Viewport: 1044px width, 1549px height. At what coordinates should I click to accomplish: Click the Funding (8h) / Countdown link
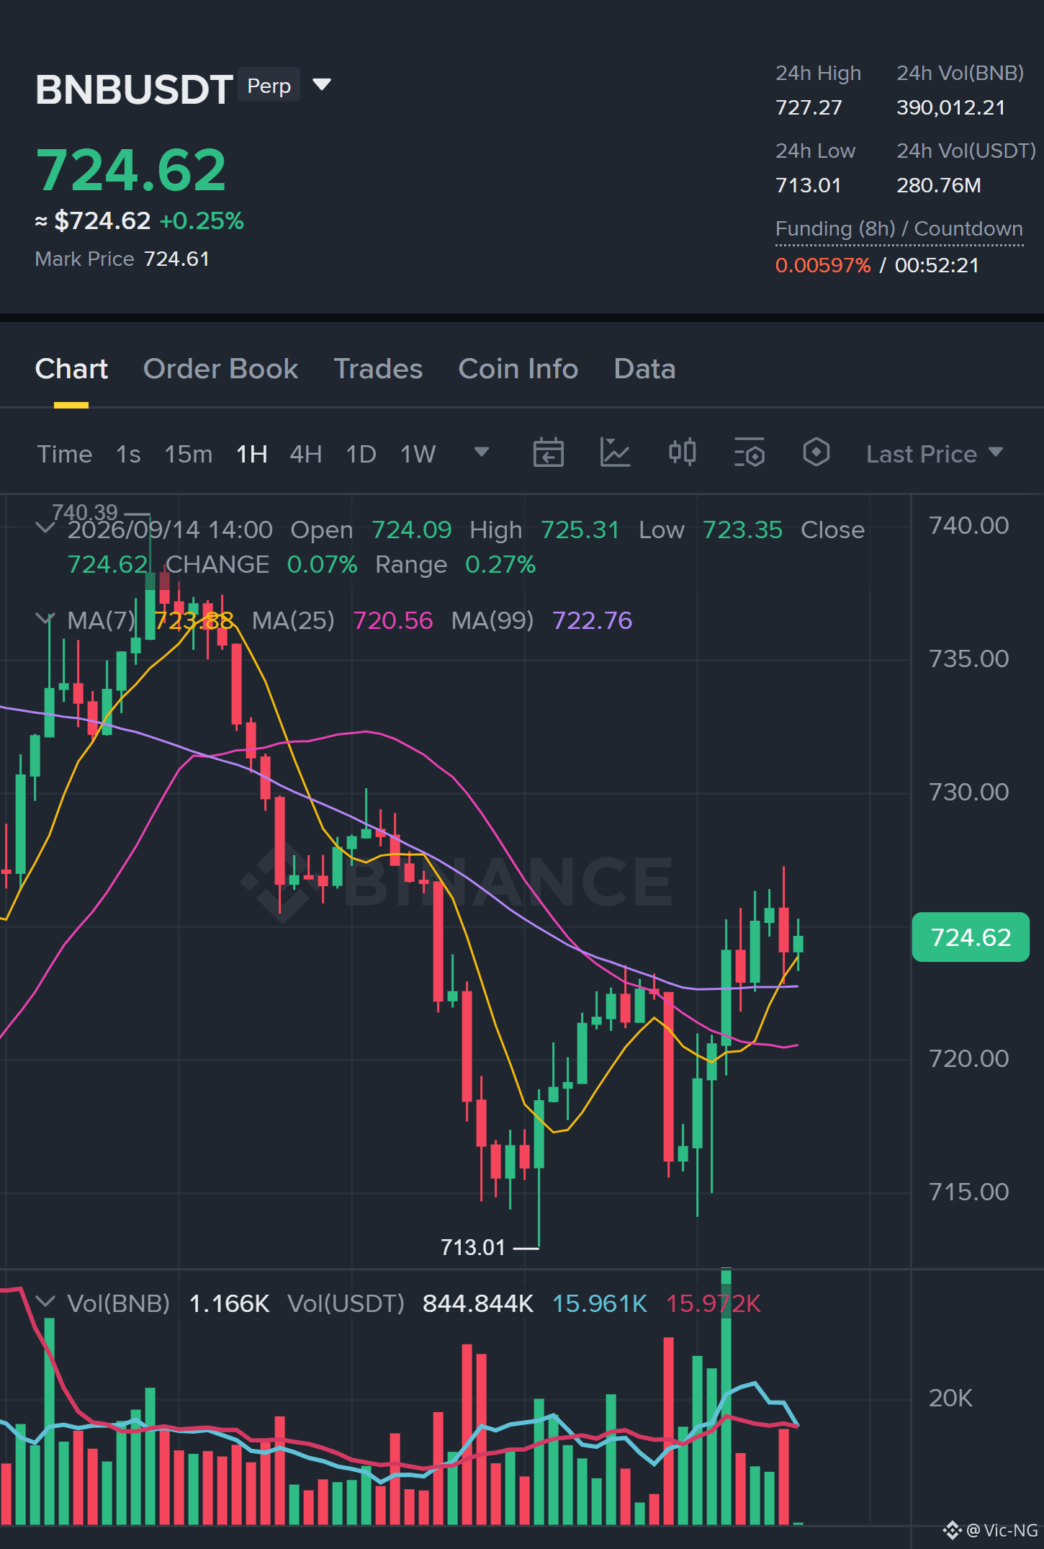coord(899,229)
